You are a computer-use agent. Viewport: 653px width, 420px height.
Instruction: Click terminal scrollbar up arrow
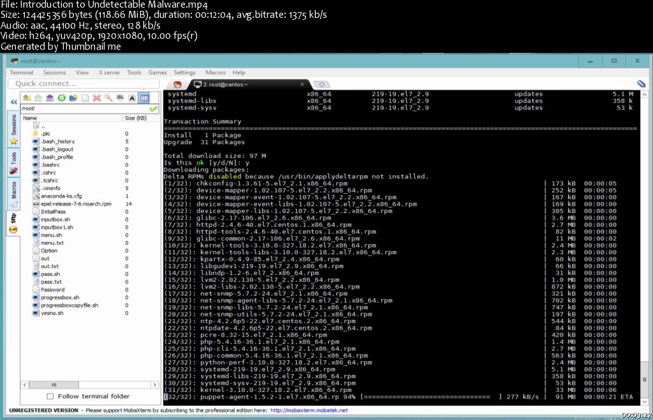tap(644, 94)
